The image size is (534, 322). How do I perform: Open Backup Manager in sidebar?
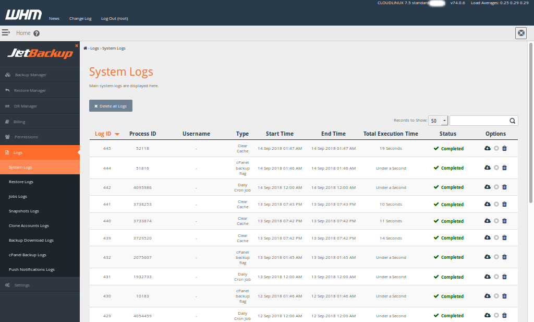point(40,75)
